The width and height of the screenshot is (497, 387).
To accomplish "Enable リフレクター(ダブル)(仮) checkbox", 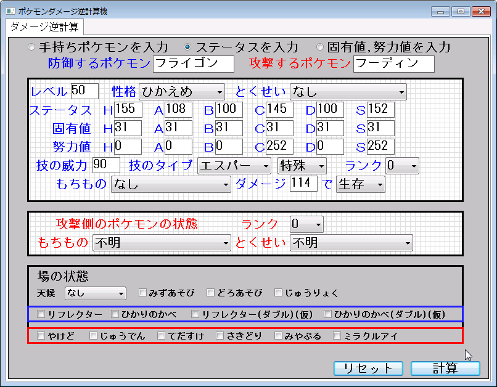I will [195, 314].
